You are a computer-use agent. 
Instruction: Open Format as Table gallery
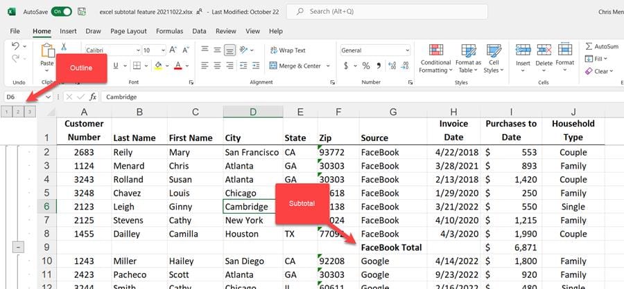469,59
